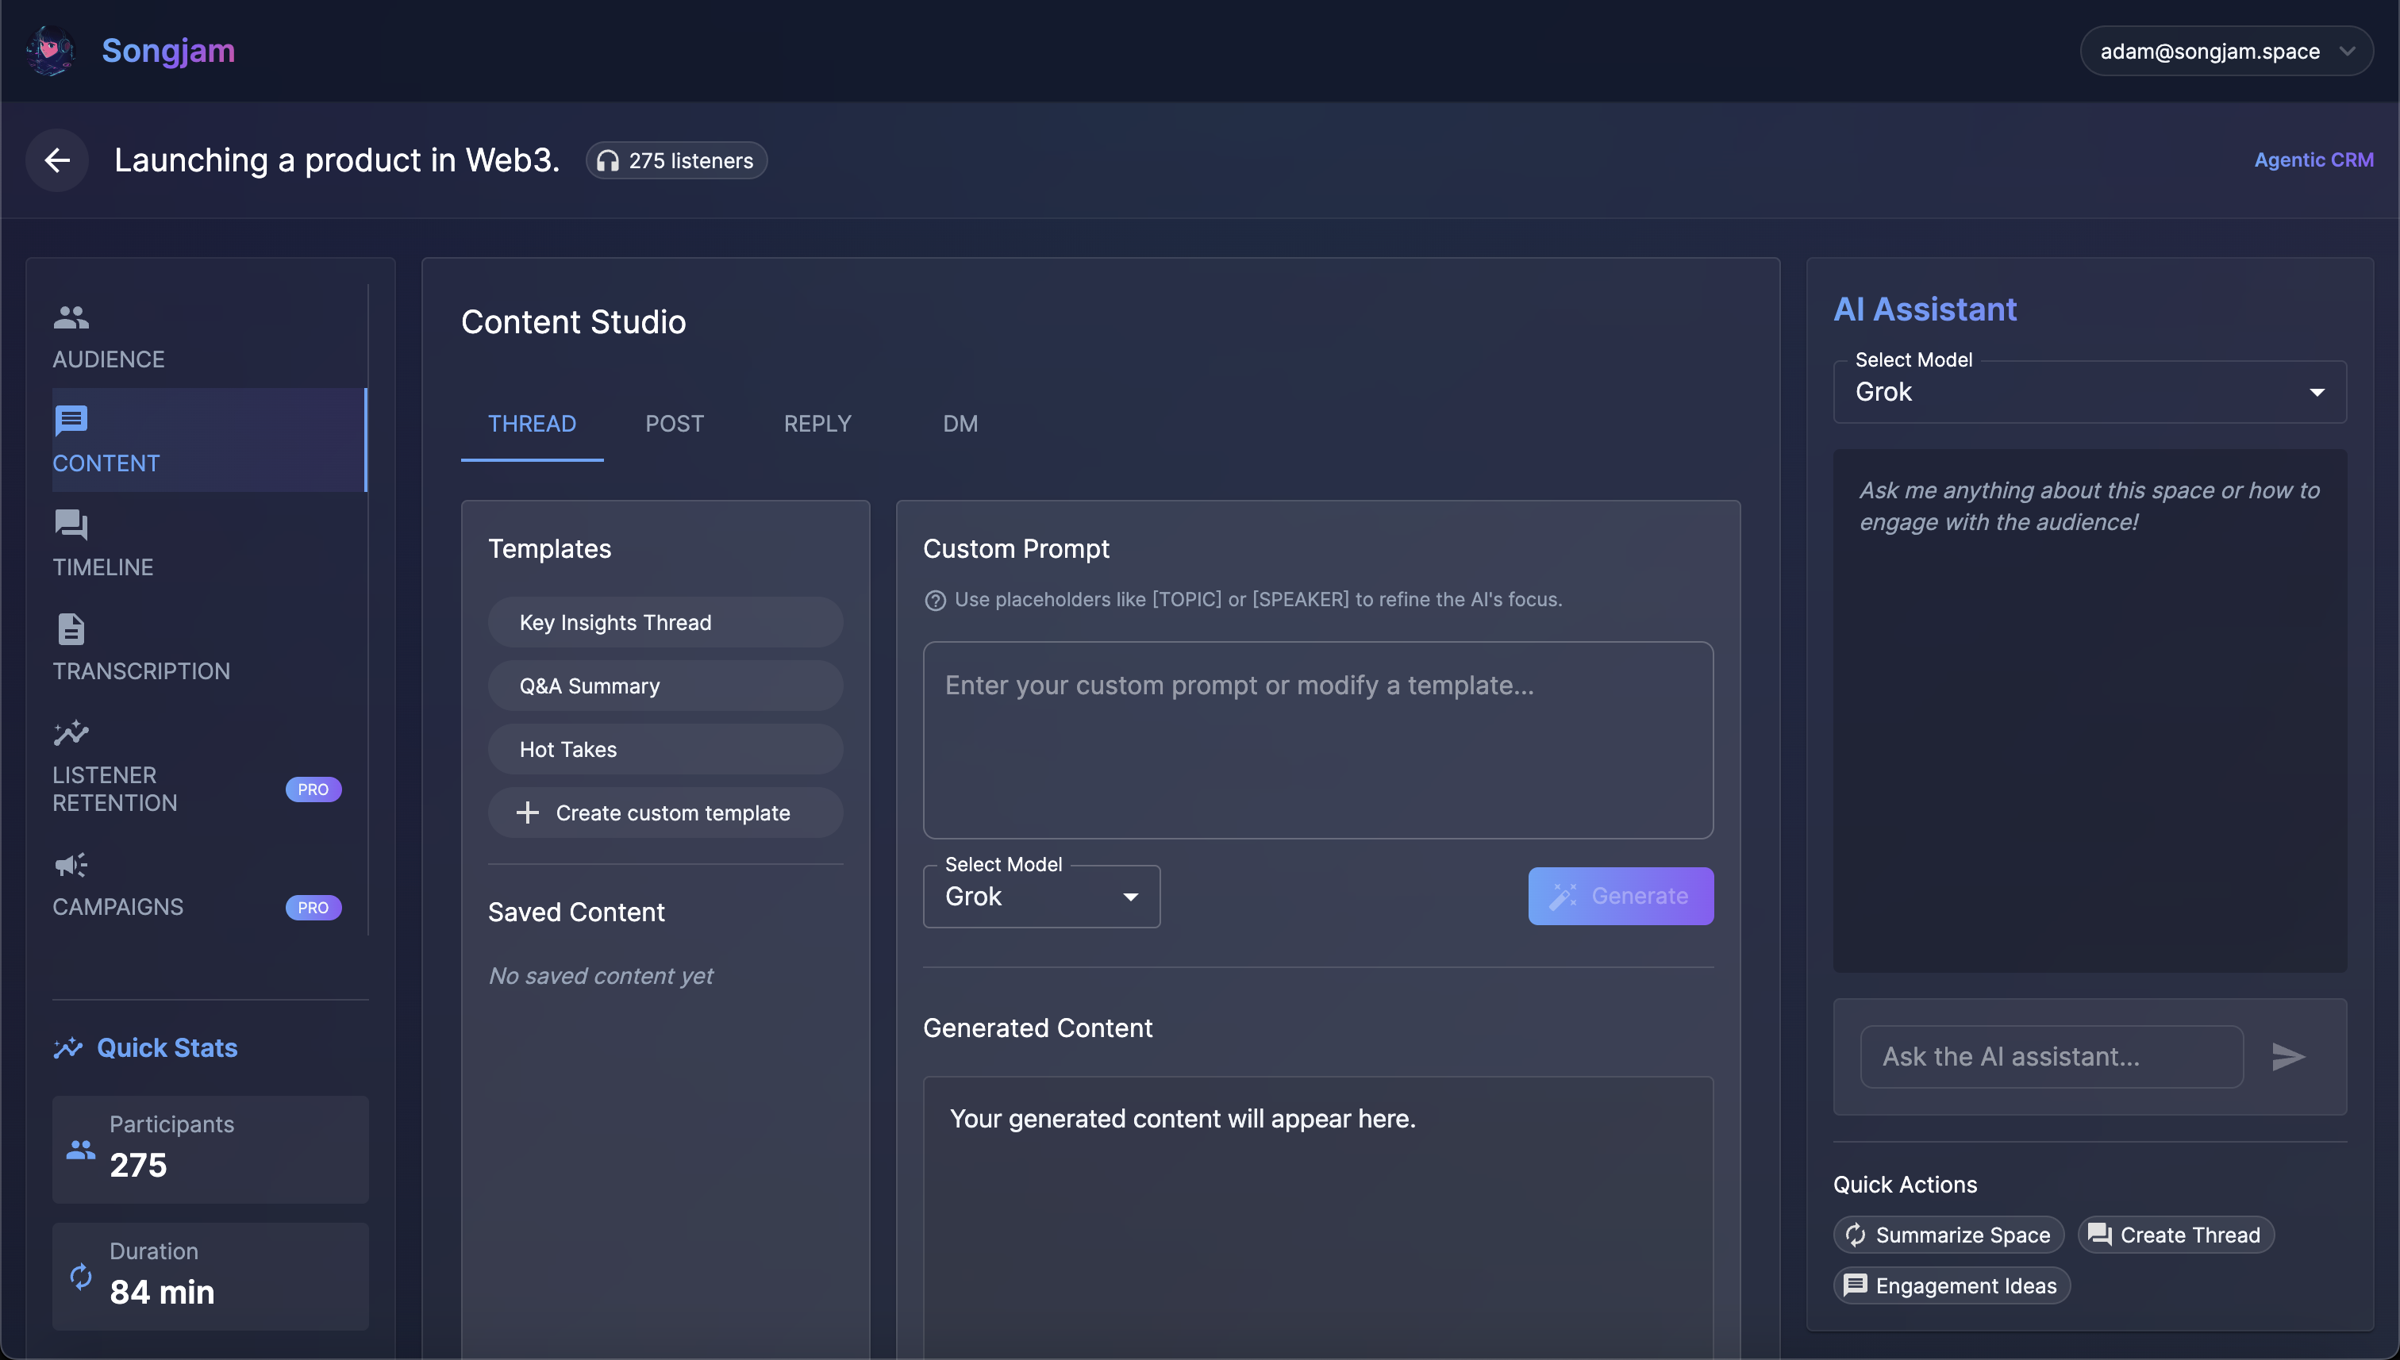Open Listener Retention analytics icon

point(71,733)
